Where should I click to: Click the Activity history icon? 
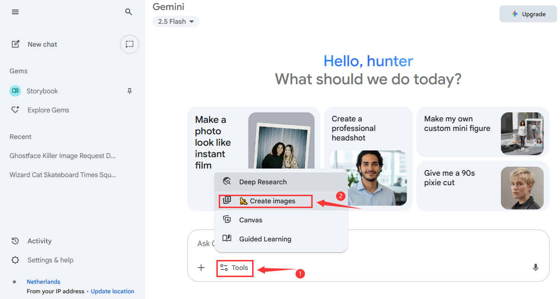tap(15, 241)
